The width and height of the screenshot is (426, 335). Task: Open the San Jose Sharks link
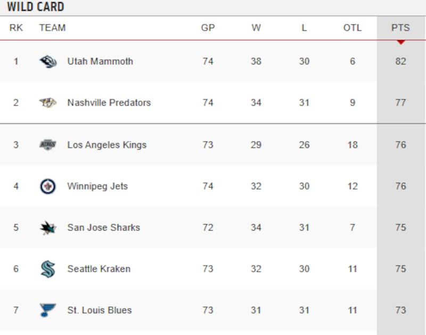tap(103, 227)
